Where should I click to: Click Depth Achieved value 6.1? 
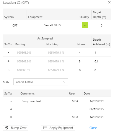tap(96, 62)
